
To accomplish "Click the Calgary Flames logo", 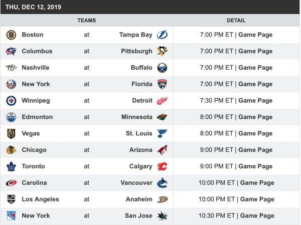I will coord(162,166).
